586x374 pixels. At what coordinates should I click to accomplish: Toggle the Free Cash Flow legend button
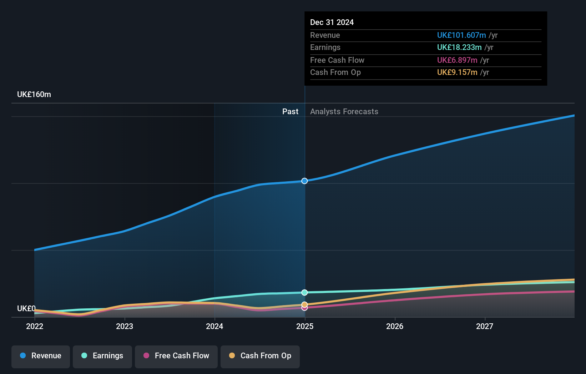click(176, 357)
